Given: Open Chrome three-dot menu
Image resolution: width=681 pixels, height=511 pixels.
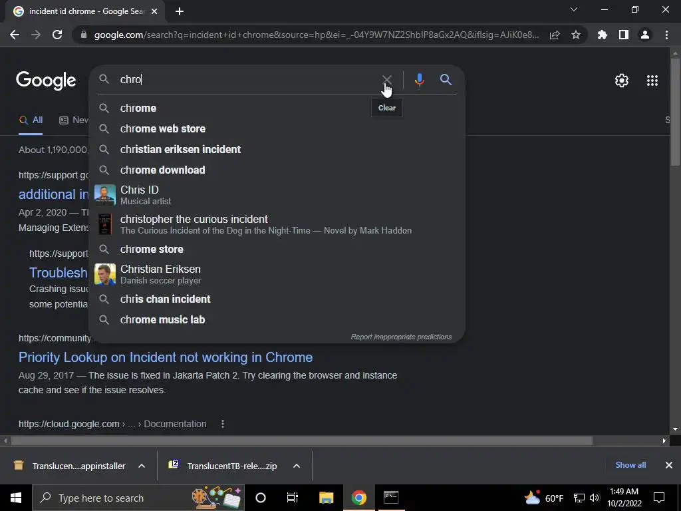Looking at the screenshot, I should coord(666,35).
